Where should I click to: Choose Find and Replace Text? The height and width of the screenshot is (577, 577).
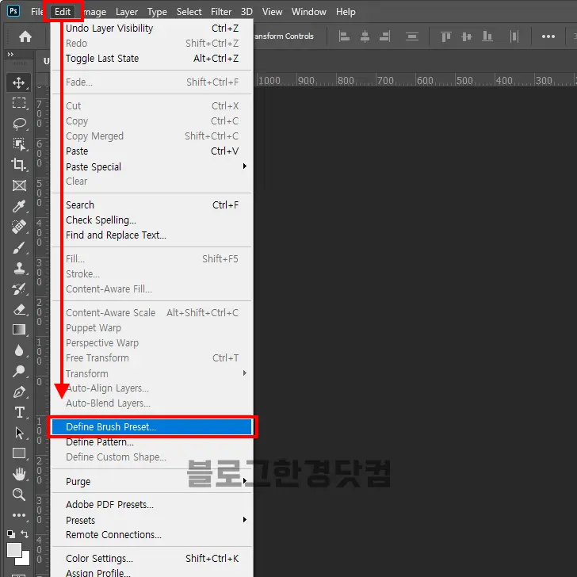(151, 235)
